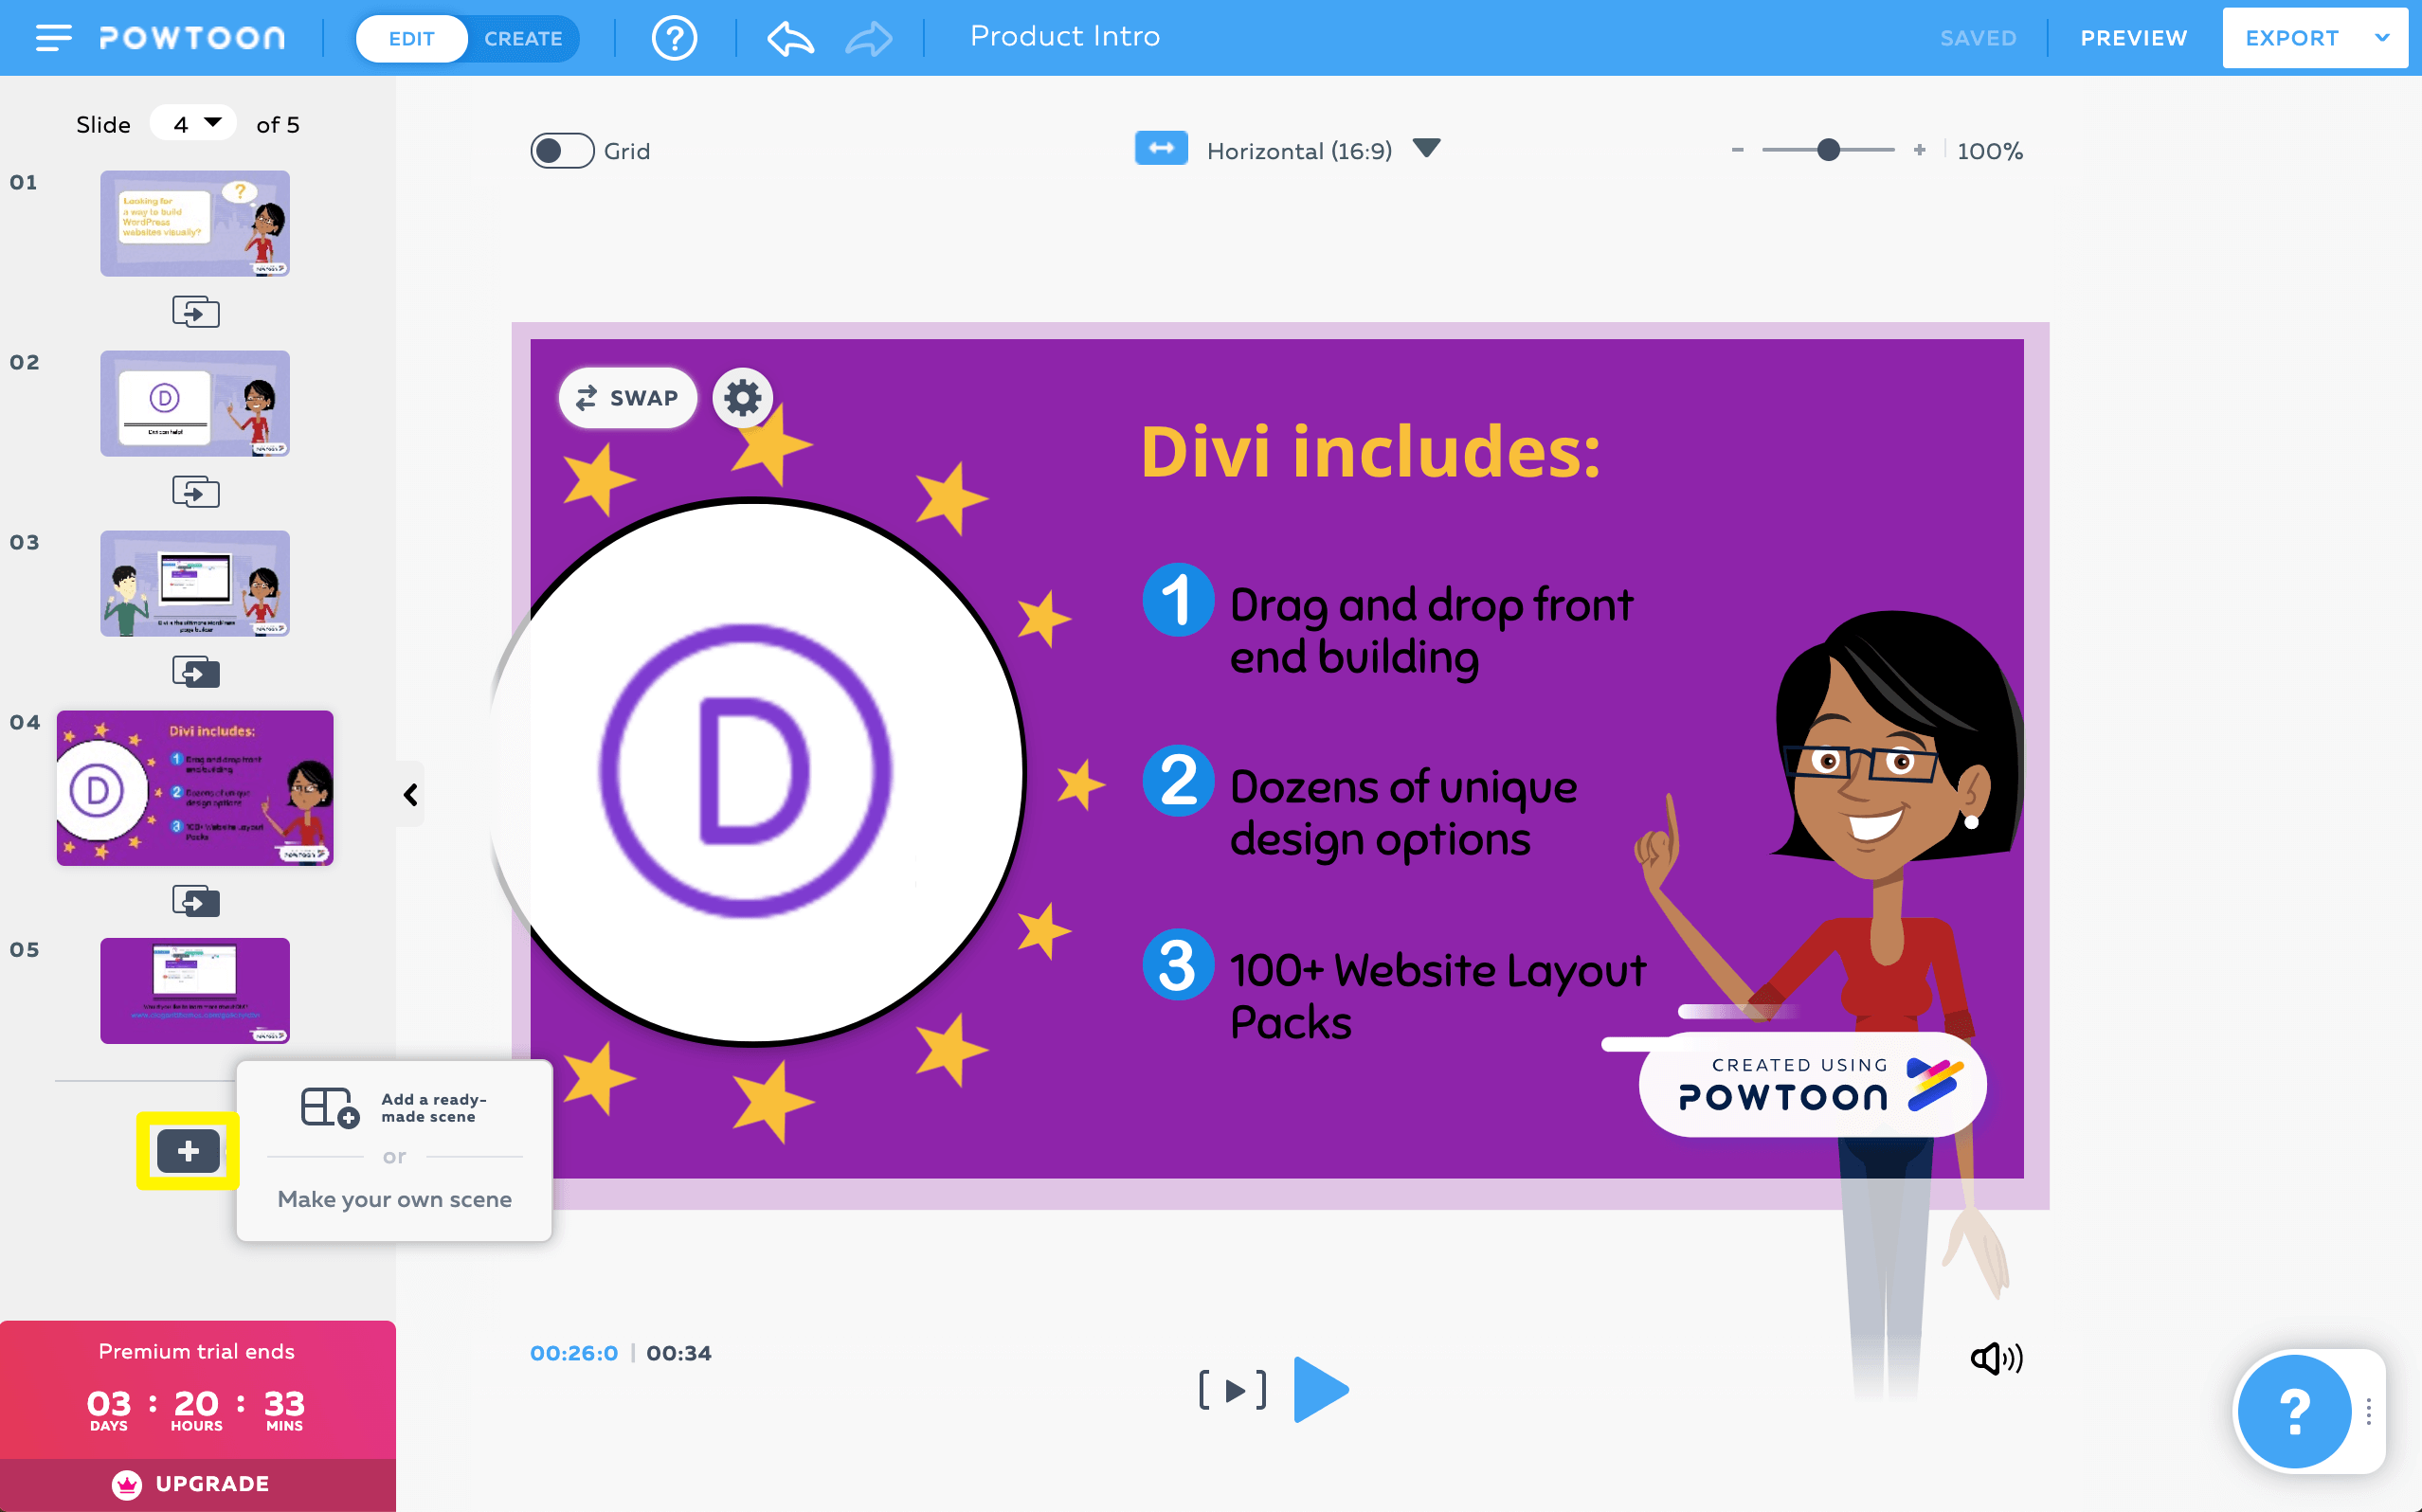Image resolution: width=2422 pixels, height=1512 pixels.
Task: Click PREVIEW in the top bar
Action: (2133, 38)
